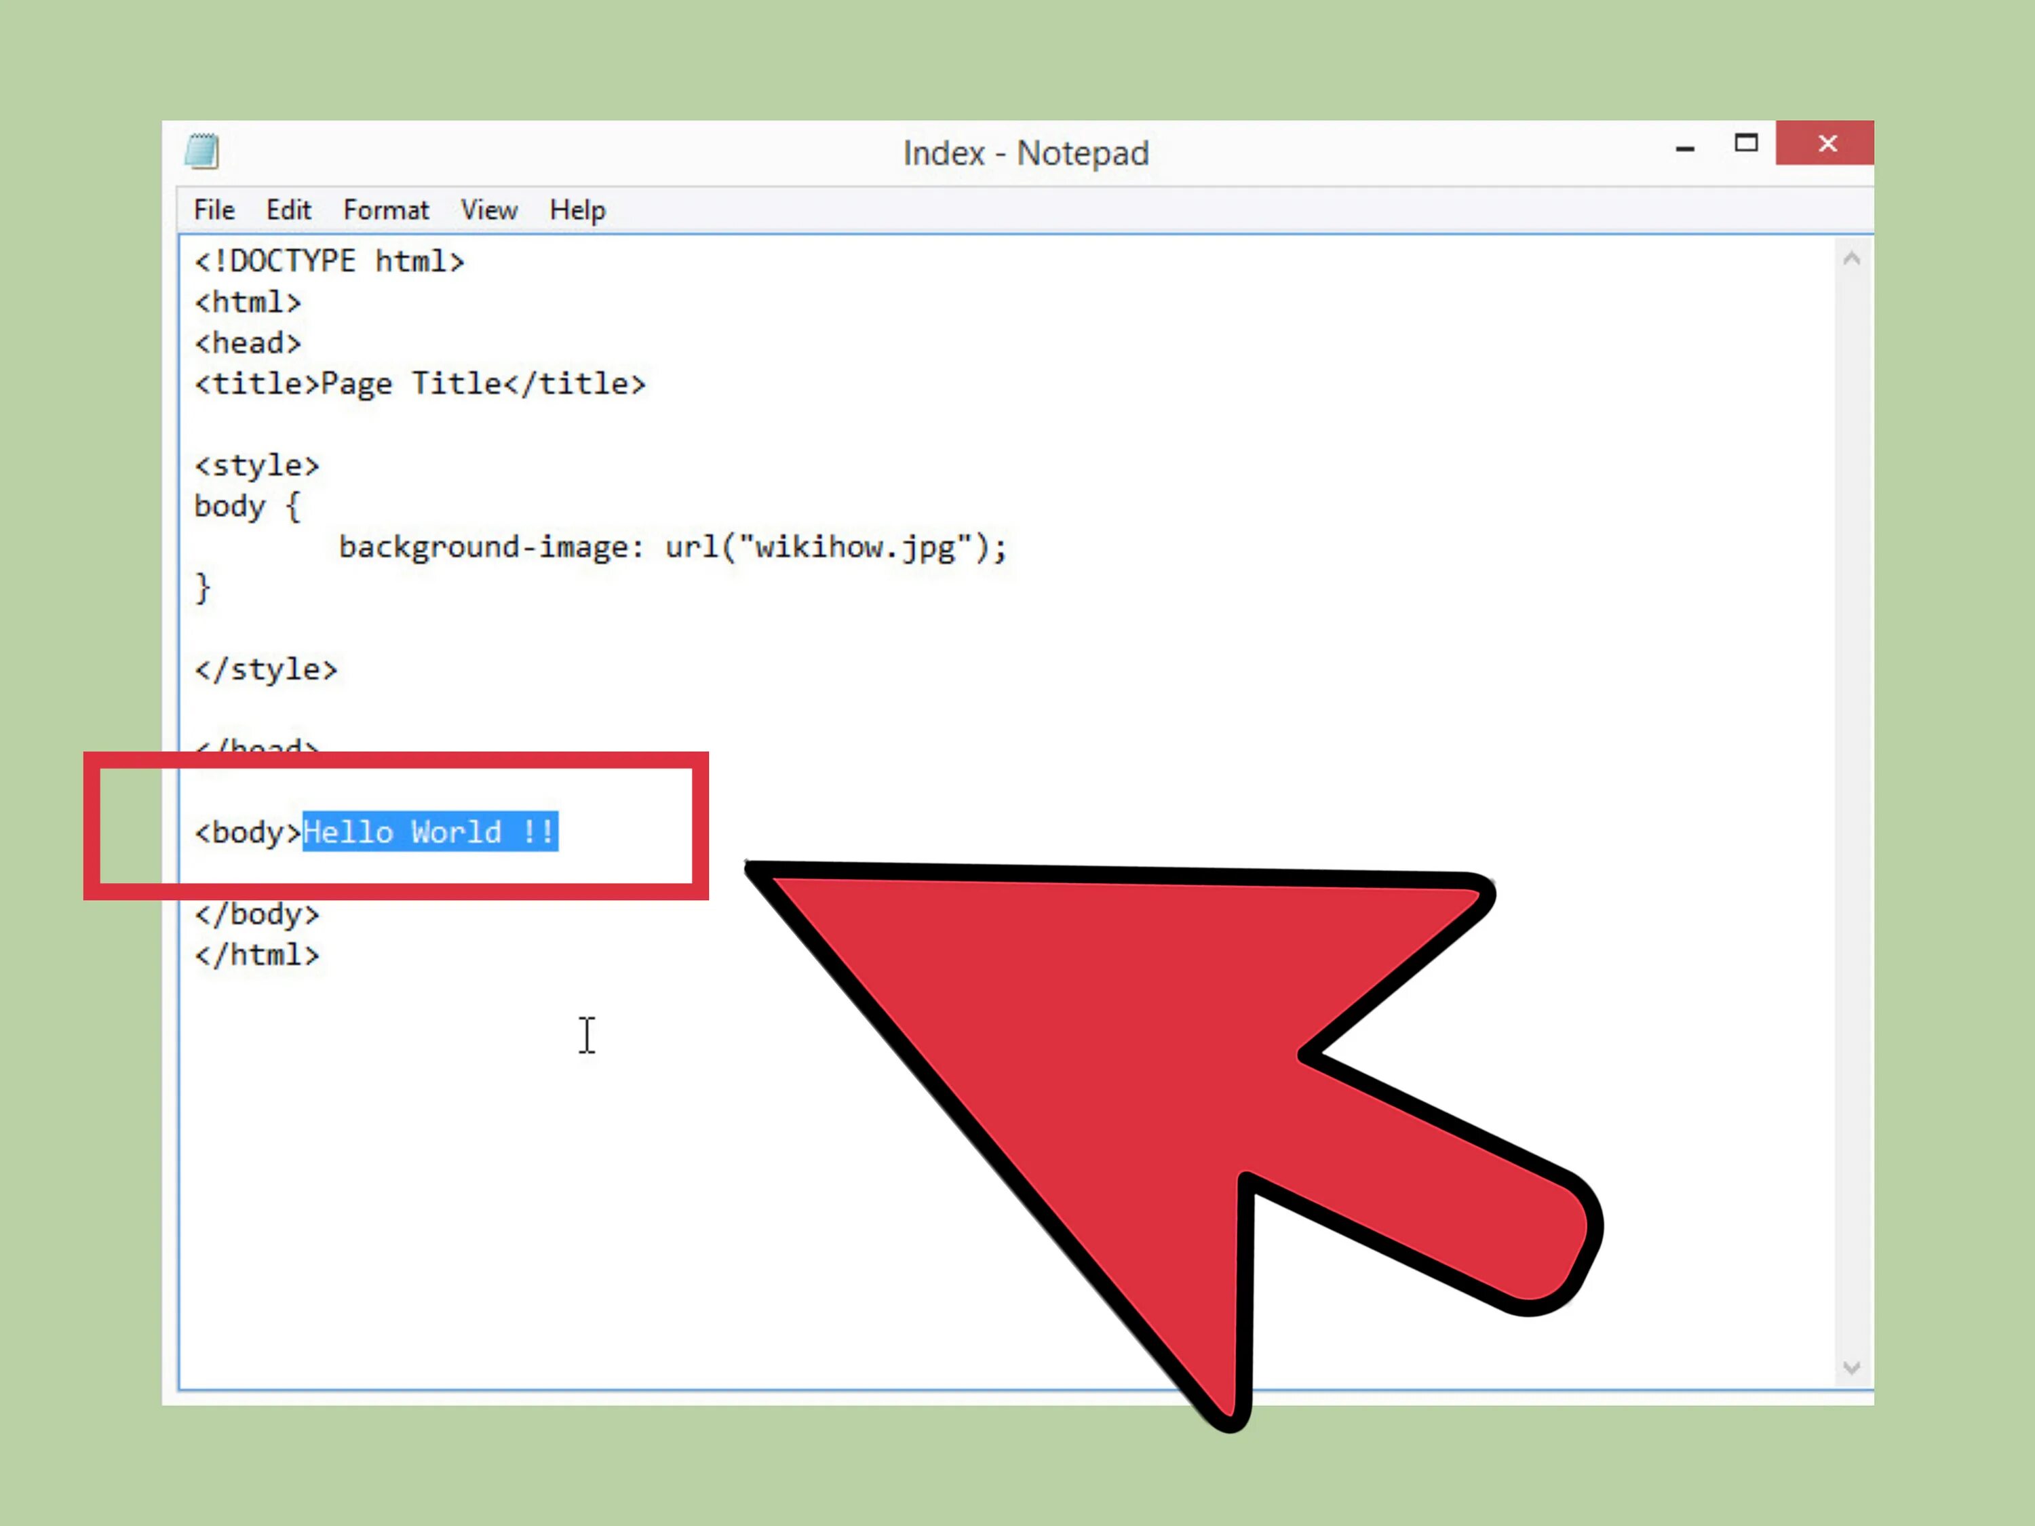2035x1526 pixels.
Task: Place cursor at the closing body tag
Action: 256,914
